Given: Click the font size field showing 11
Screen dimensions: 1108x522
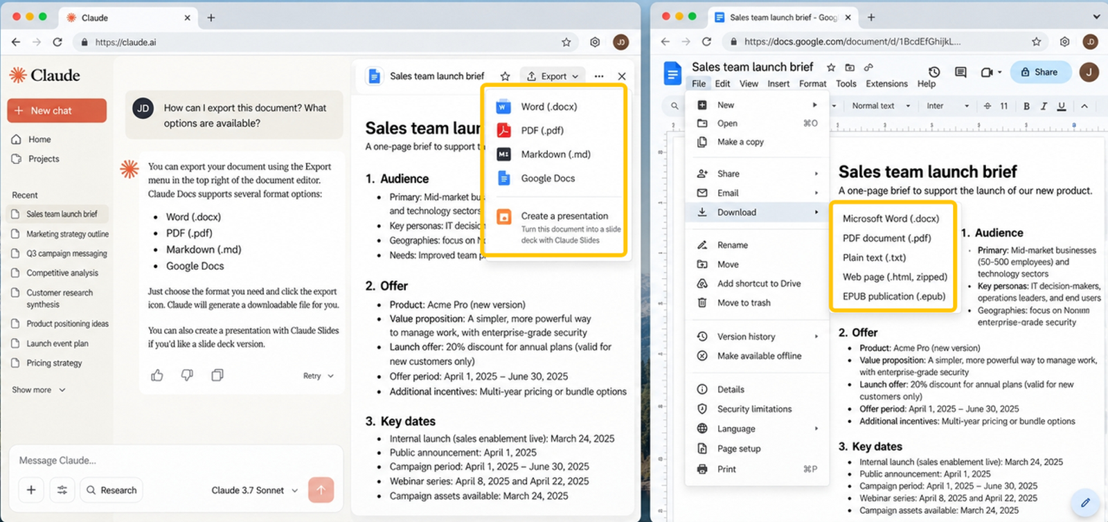Looking at the screenshot, I should coord(1004,106).
